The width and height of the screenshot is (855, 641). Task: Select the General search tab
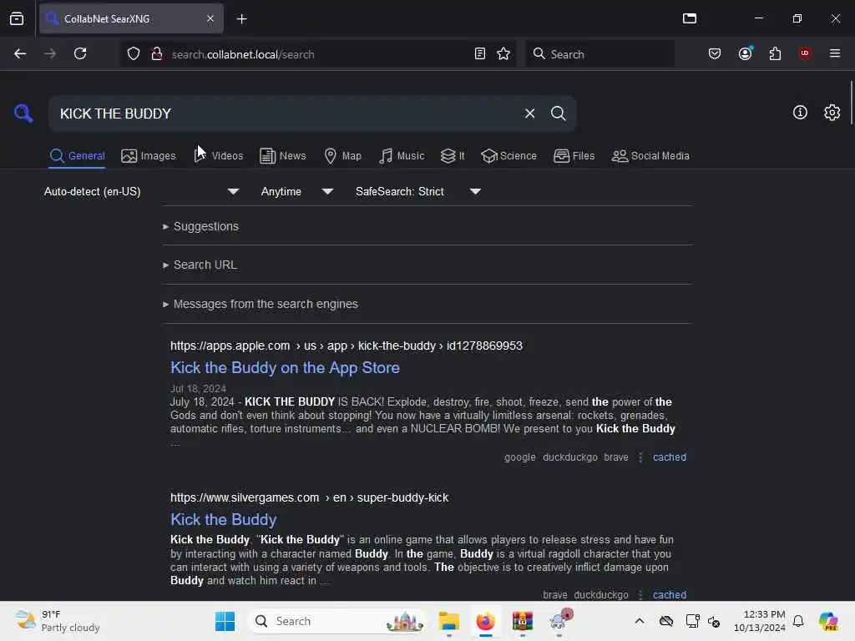[77, 156]
